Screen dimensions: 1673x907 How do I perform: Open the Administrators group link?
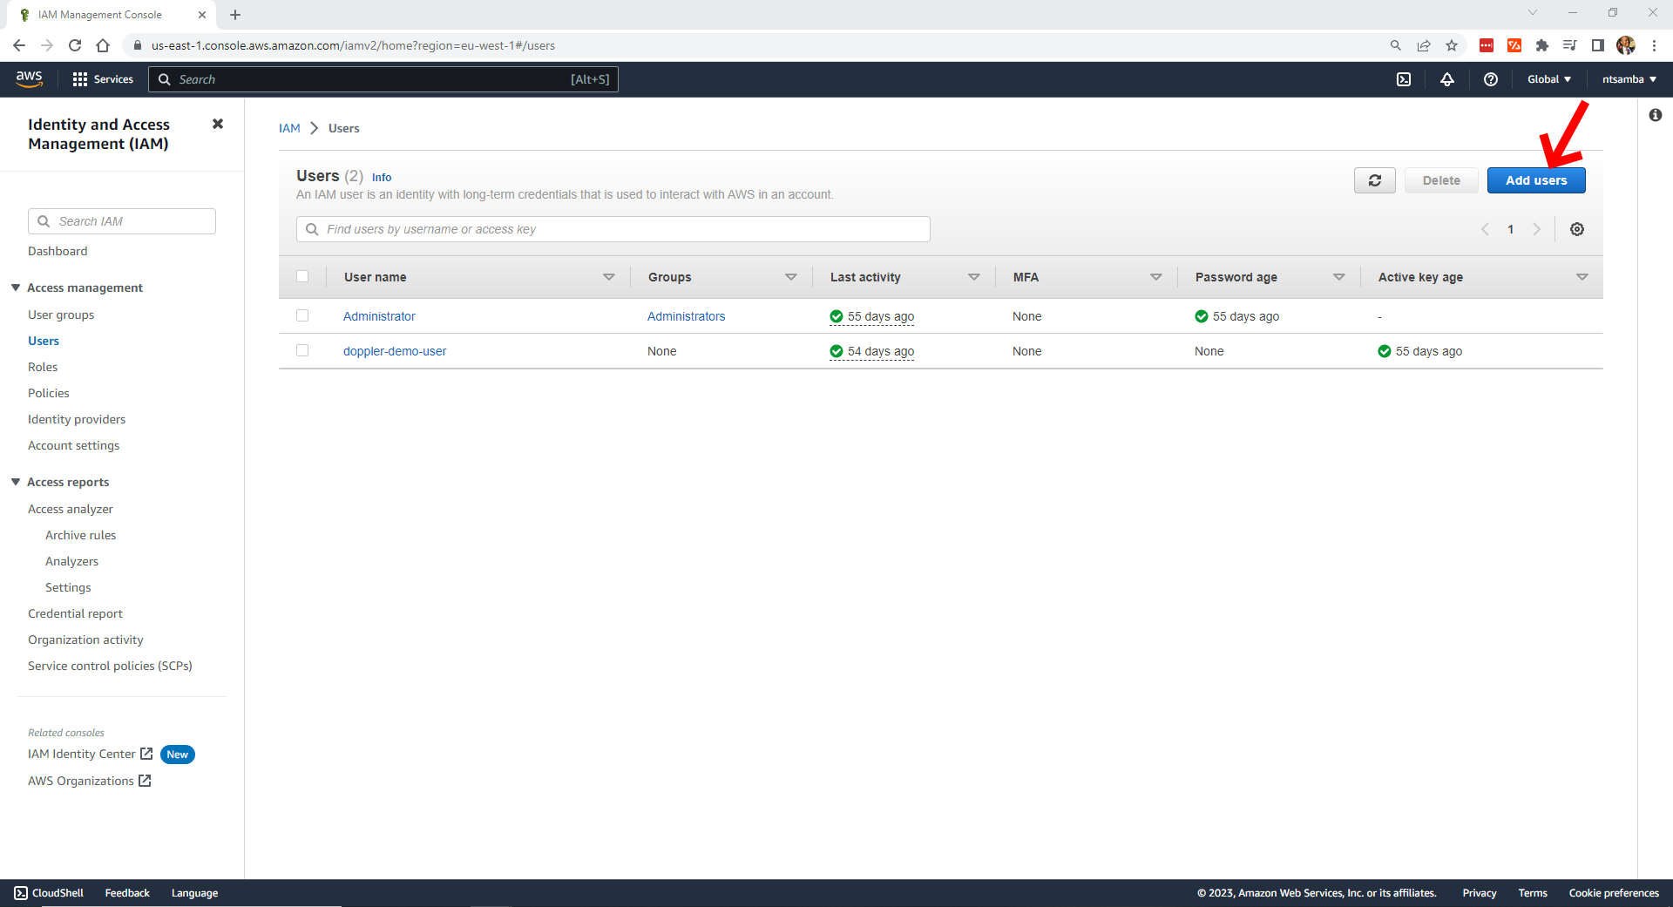(x=686, y=316)
